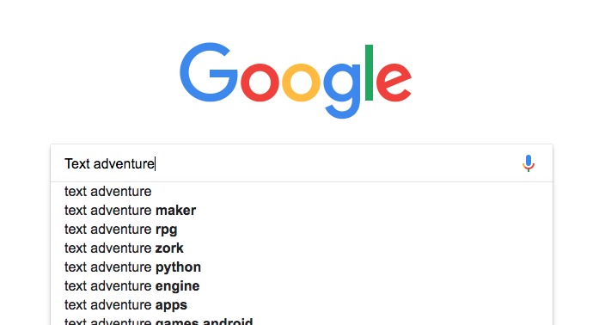
Task: Select 'text adventure zork' from suggestions
Action: pyautogui.click(x=302, y=248)
